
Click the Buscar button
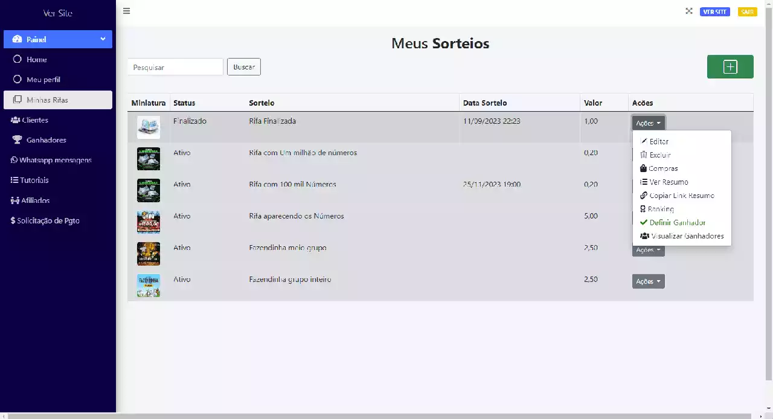[x=244, y=67]
